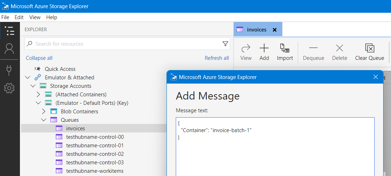Click the "Message text:" label

192,110
